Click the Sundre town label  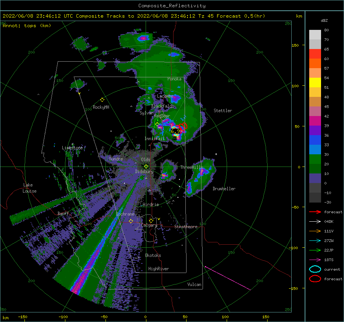[x=116, y=159]
